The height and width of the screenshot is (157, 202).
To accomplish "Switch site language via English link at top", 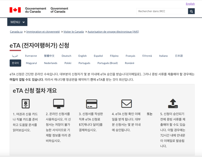I will click(190, 4).
